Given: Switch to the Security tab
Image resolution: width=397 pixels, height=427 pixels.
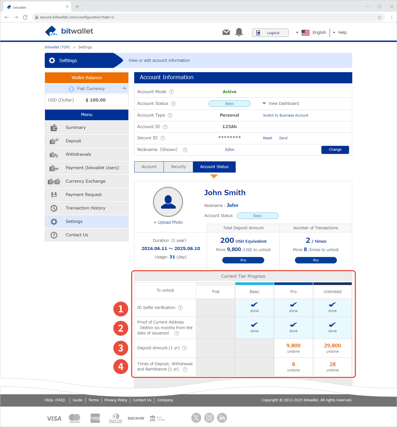Looking at the screenshot, I should click(x=178, y=167).
